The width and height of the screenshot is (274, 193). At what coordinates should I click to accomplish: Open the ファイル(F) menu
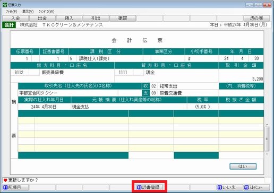(x=12, y=12)
